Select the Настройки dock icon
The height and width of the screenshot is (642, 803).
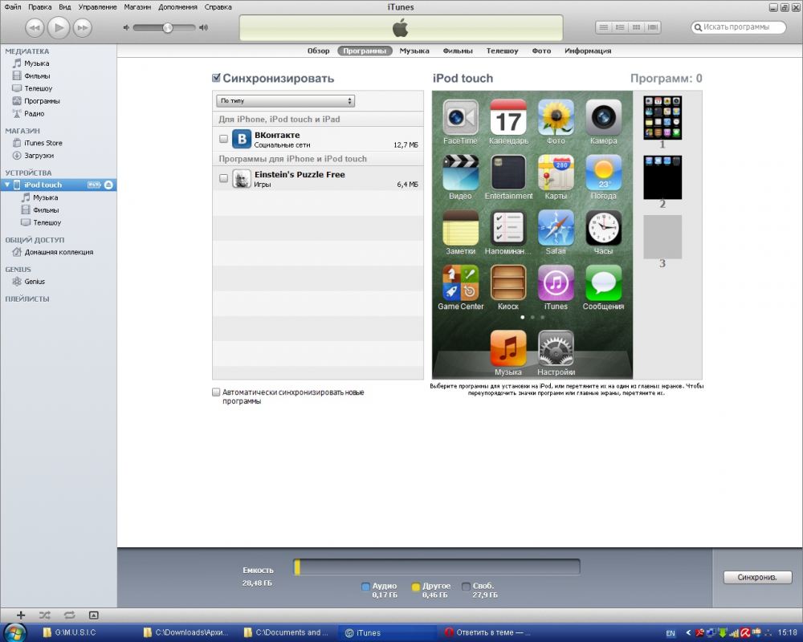tap(556, 348)
